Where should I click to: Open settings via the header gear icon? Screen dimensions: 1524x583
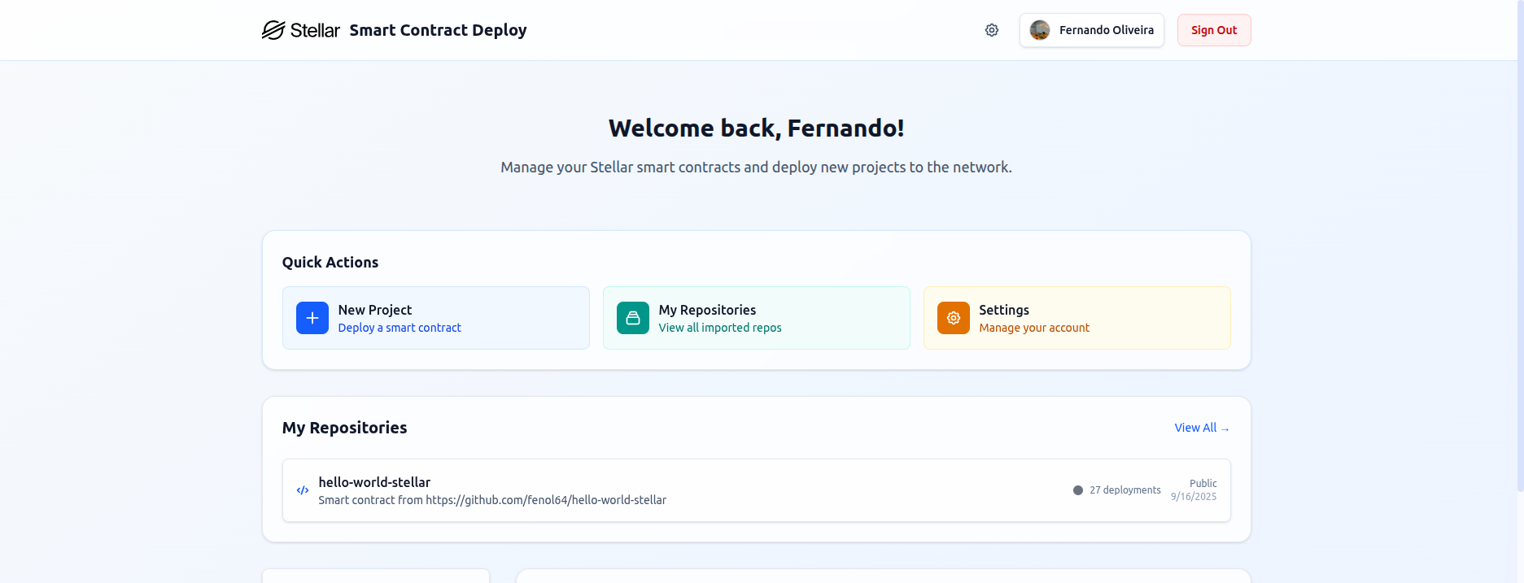(991, 30)
